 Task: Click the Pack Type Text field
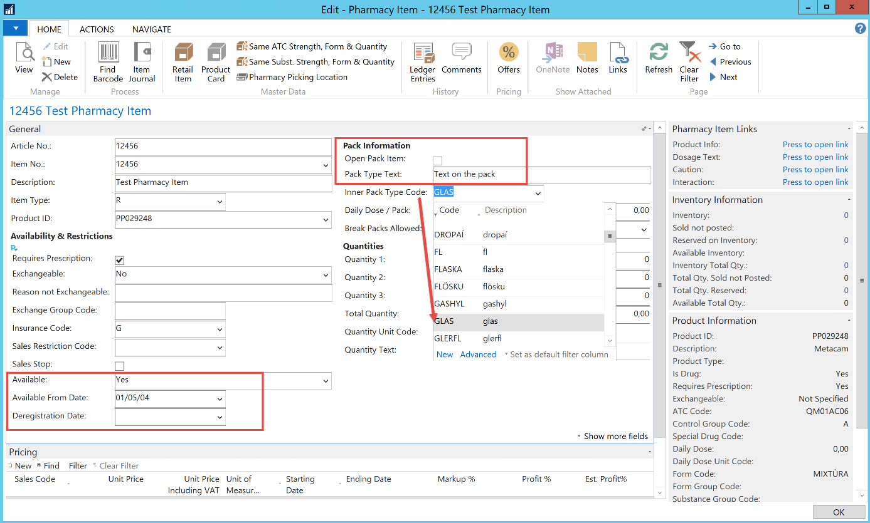[x=541, y=175]
